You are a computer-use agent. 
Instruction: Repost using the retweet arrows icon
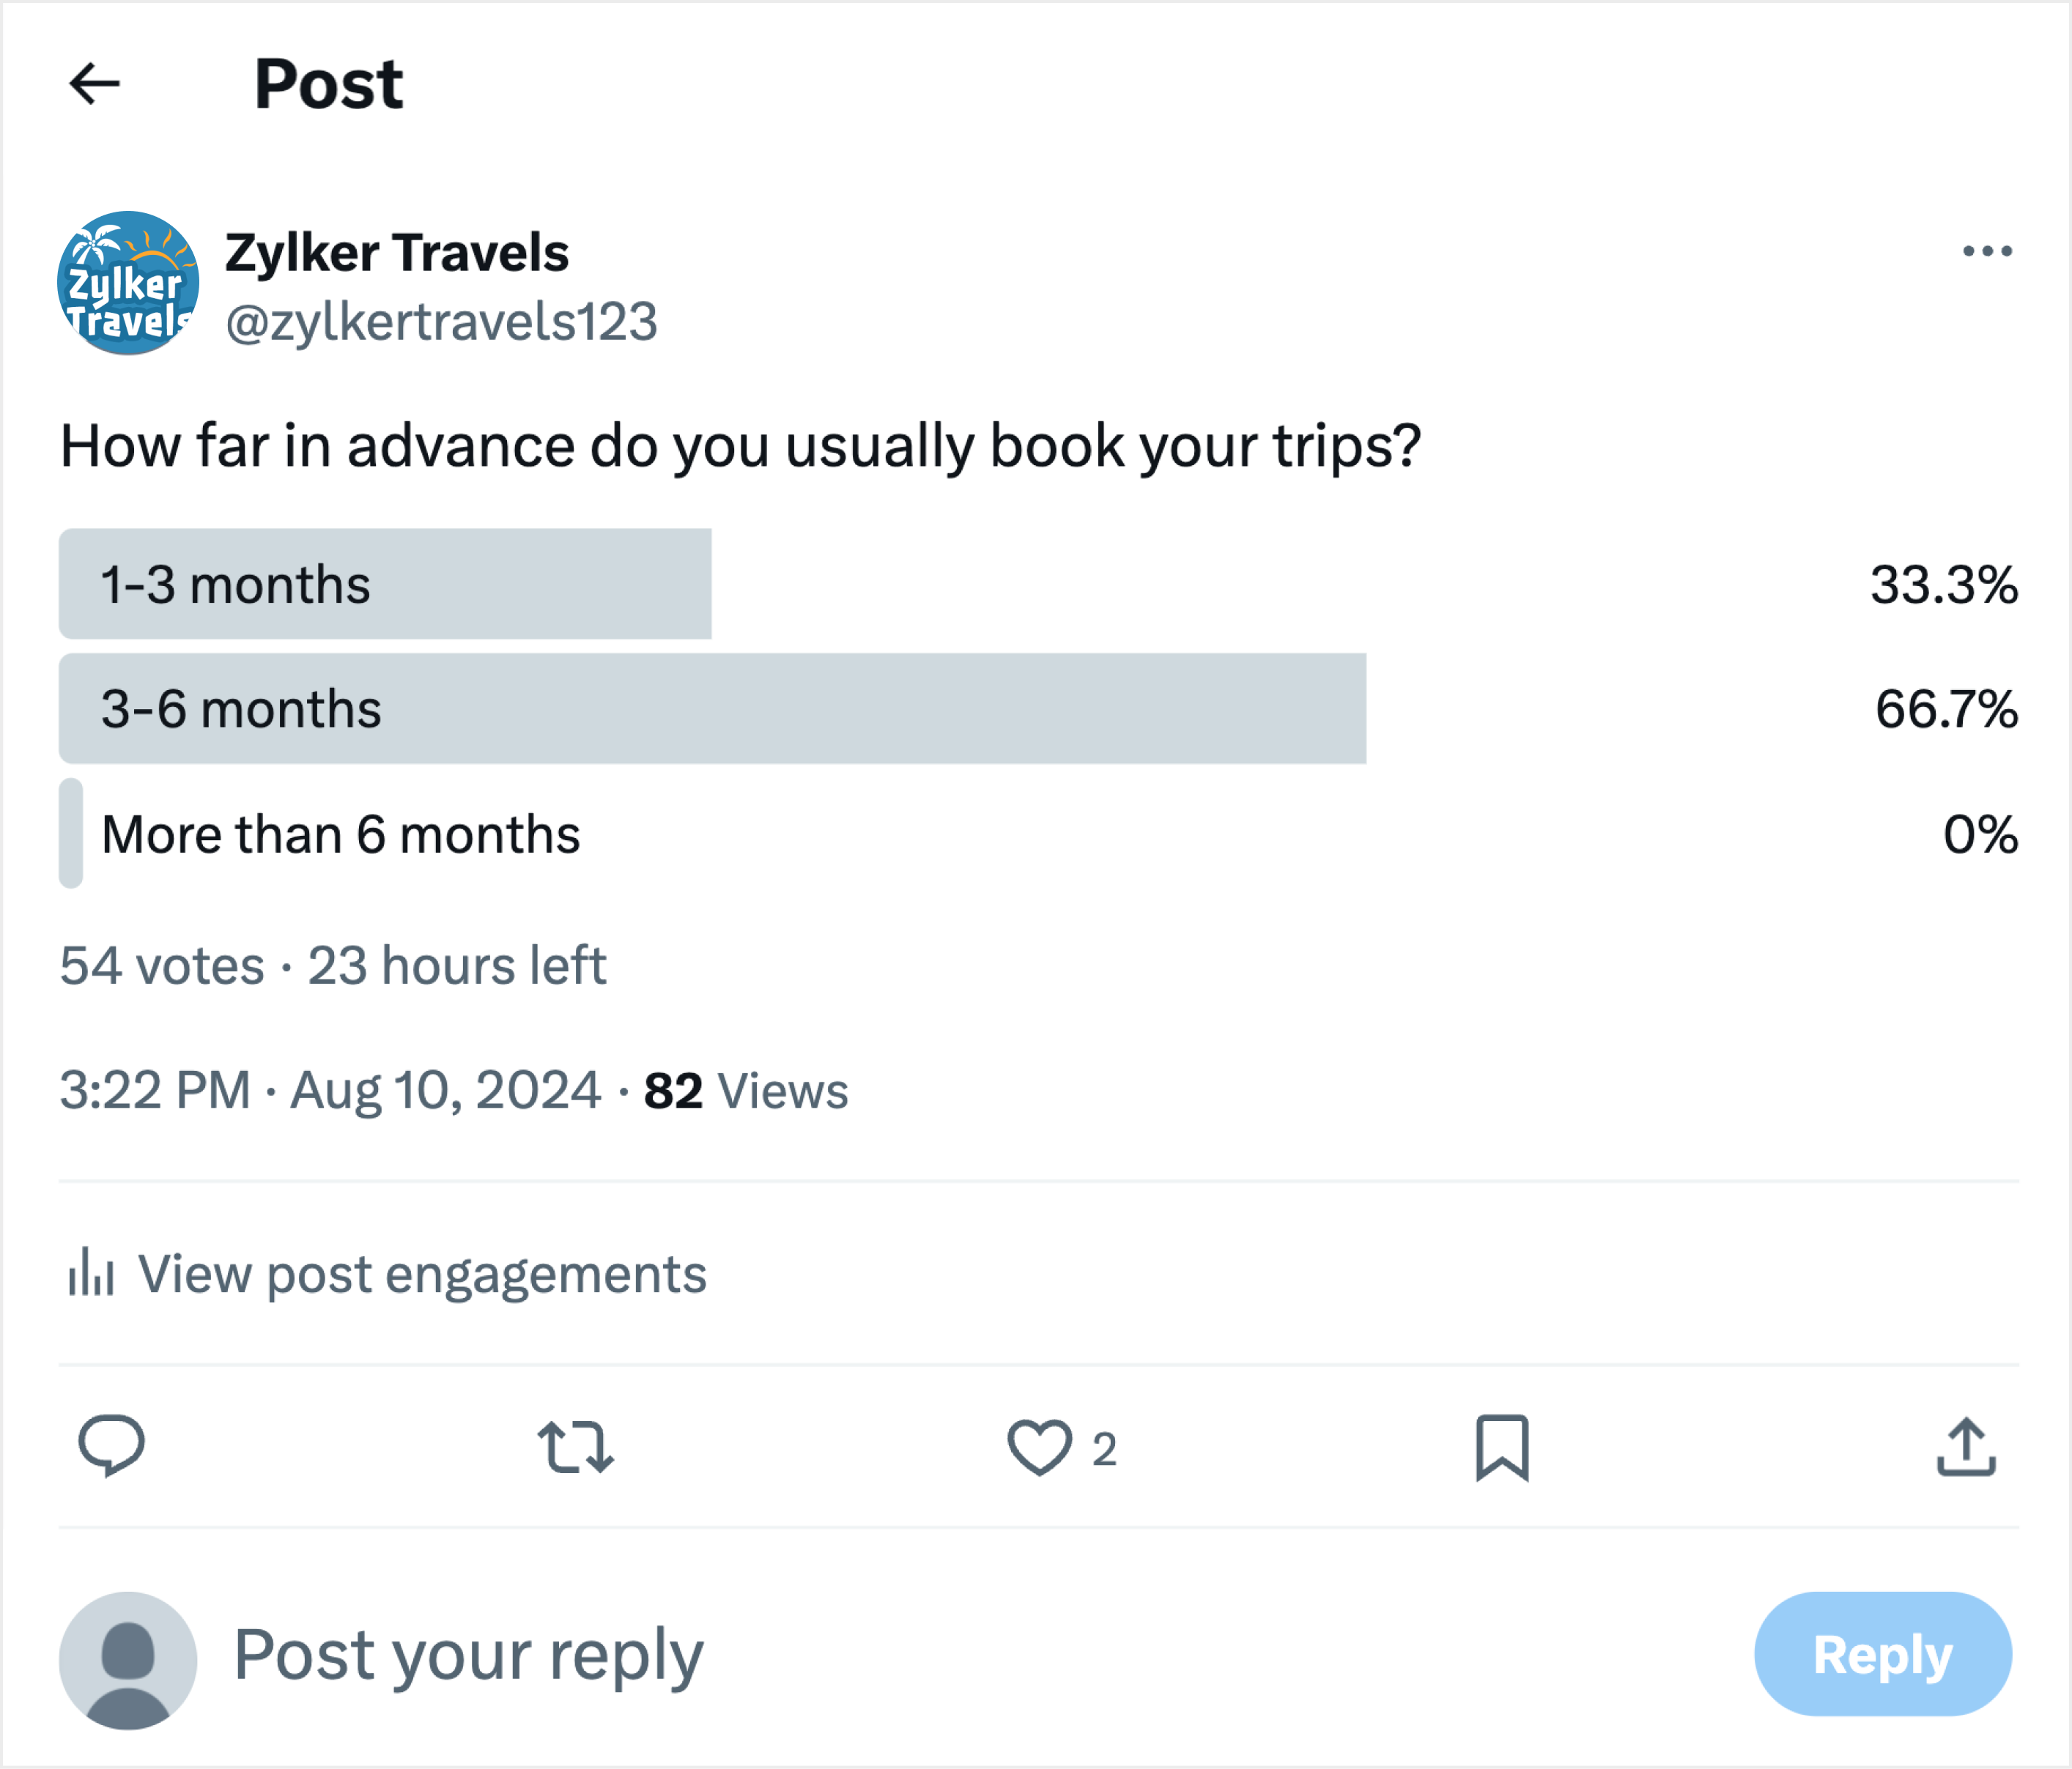point(575,1447)
